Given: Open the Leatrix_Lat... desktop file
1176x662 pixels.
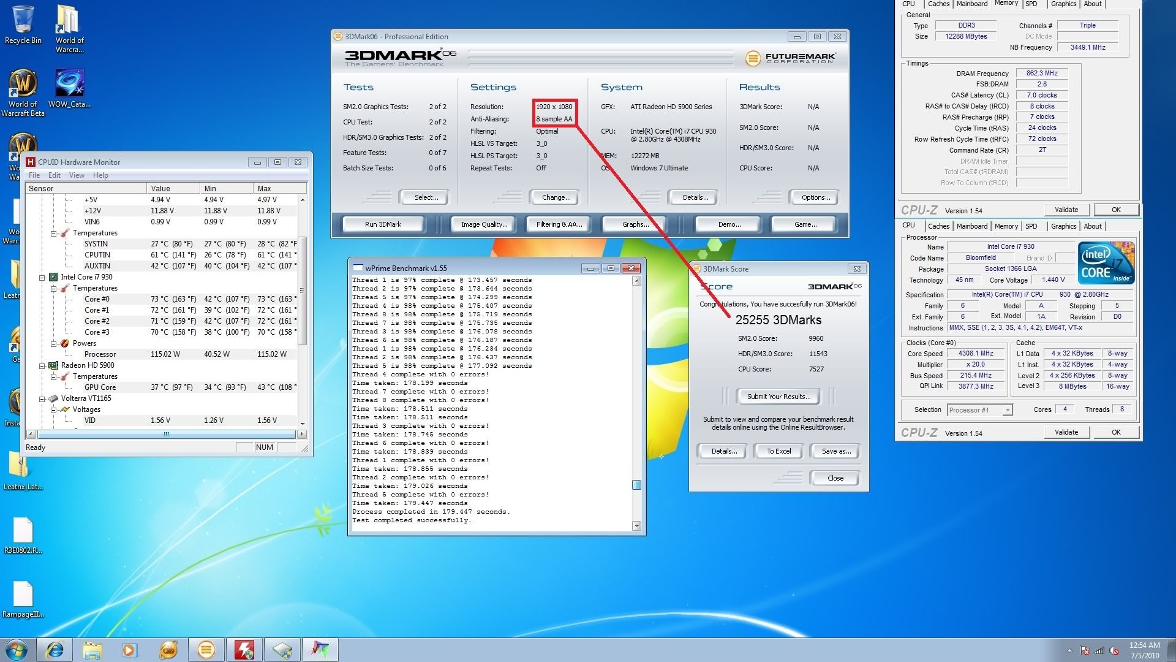Looking at the screenshot, I should coord(23,471).
